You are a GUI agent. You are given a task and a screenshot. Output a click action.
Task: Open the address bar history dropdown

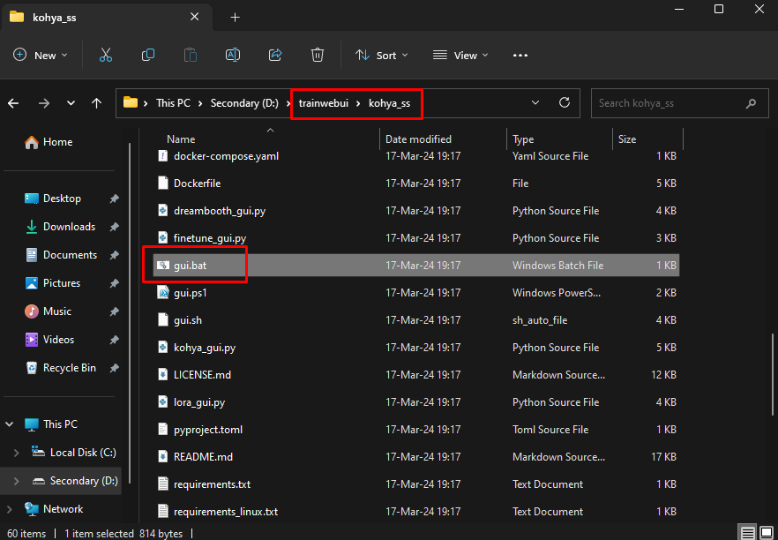535,103
